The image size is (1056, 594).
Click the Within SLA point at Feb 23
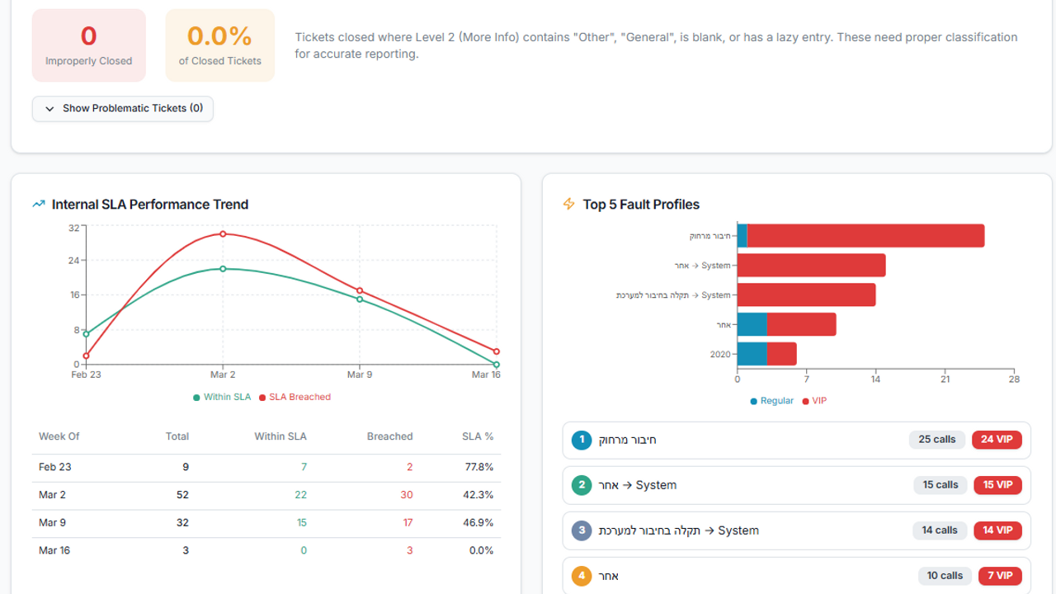(86, 334)
